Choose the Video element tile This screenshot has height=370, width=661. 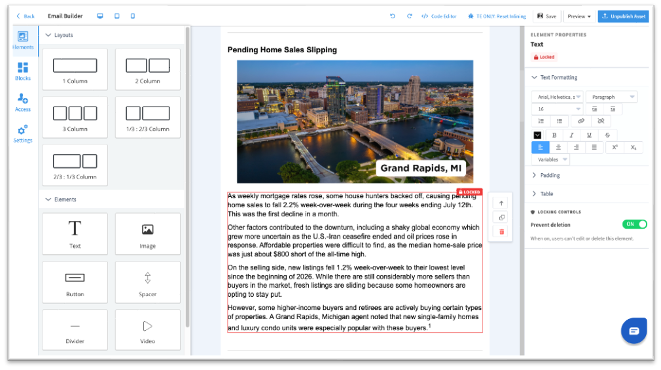pyautogui.click(x=147, y=330)
